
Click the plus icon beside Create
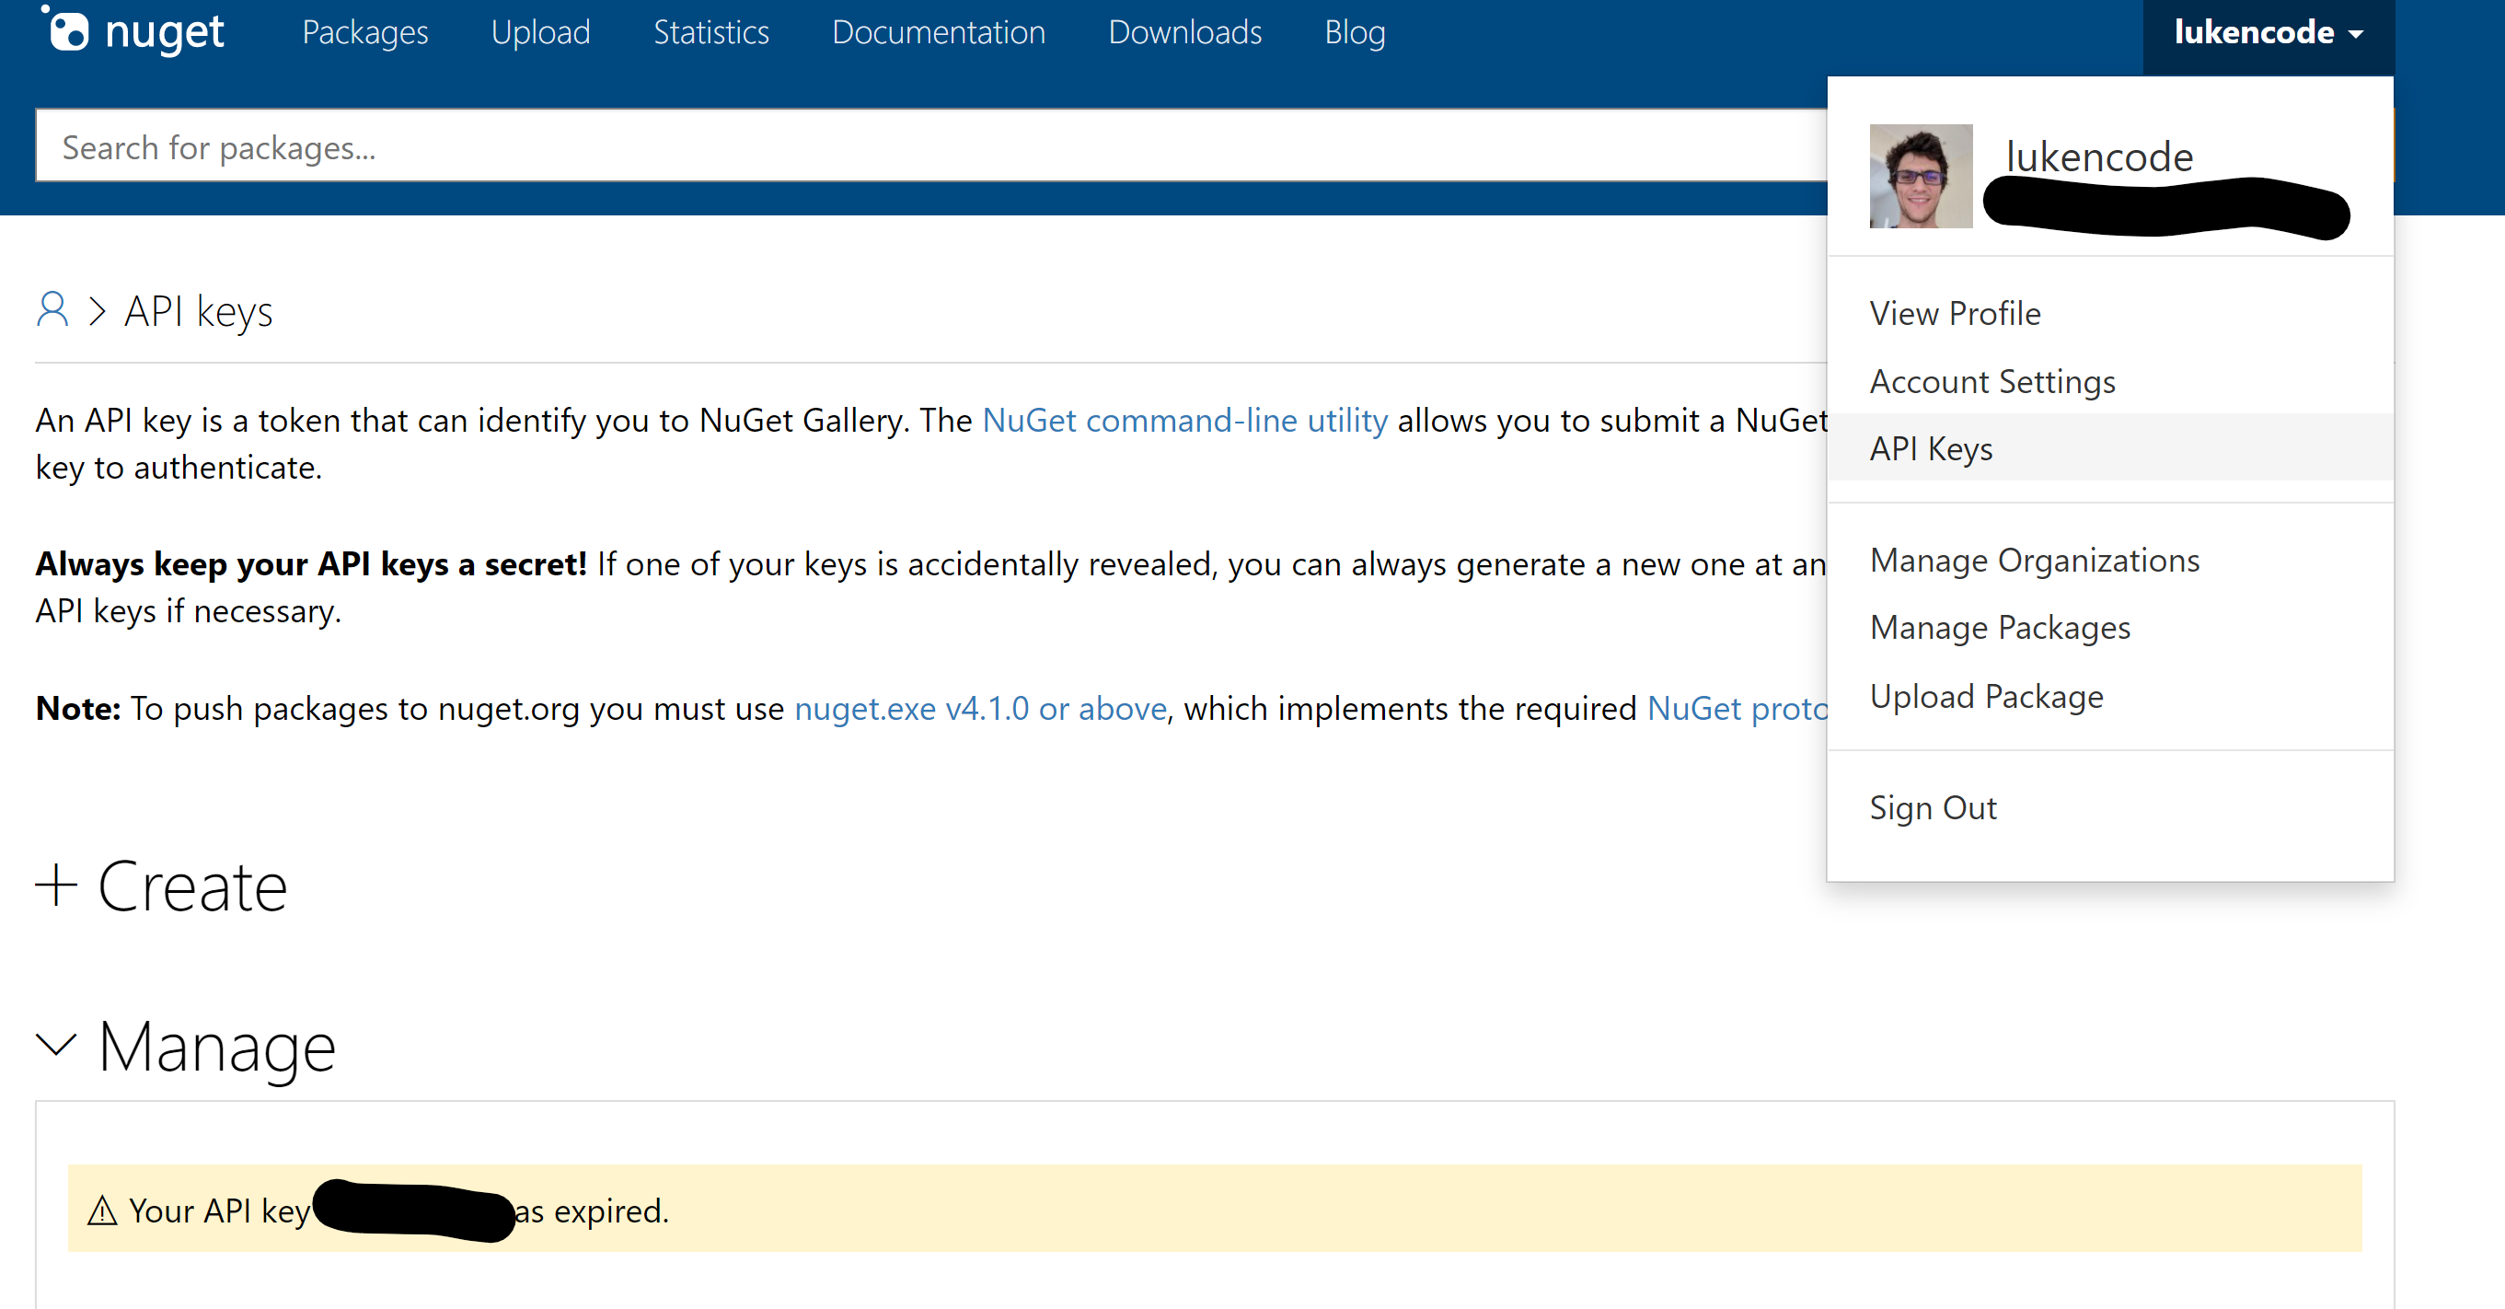[x=56, y=886]
